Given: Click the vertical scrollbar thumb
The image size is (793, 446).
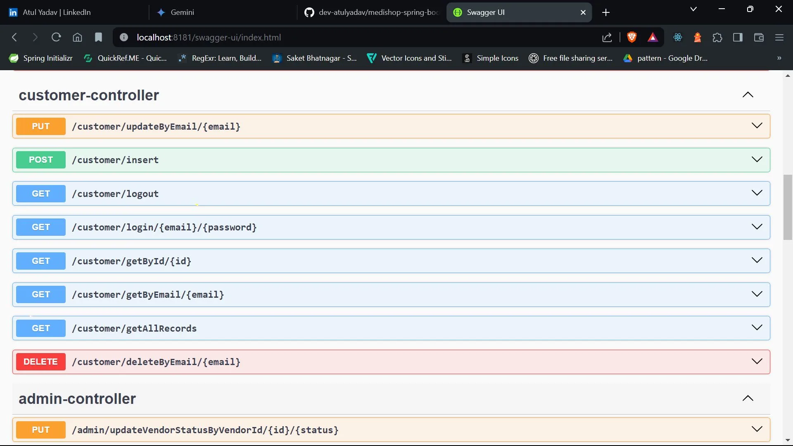Looking at the screenshot, I should (788, 207).
